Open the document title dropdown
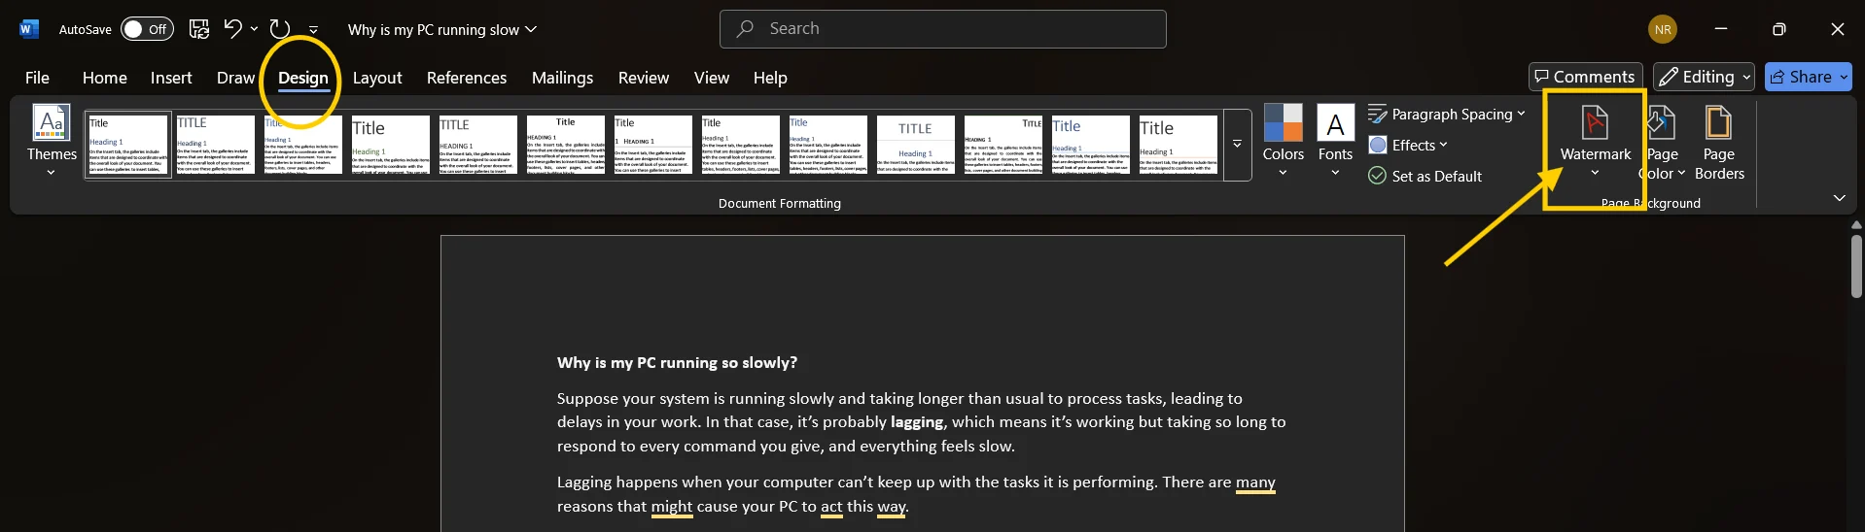This screenshot has width=1865, height=532. pyautogui.click(x=531, y=29)
